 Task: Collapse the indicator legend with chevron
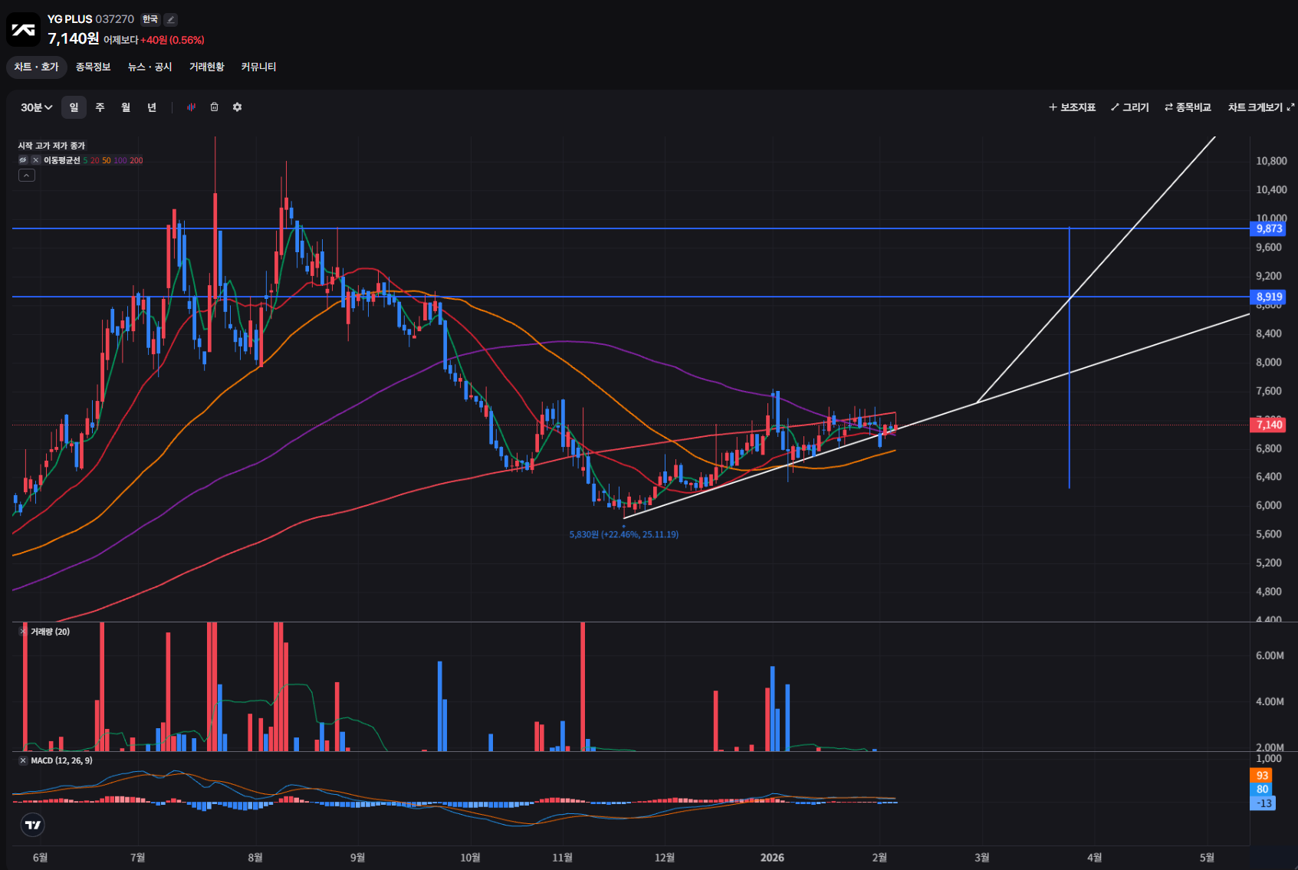point(27,176)
